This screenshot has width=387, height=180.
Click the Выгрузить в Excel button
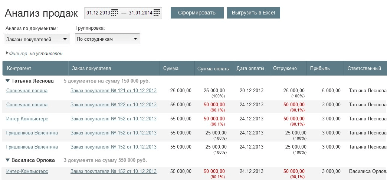(253, 13)
